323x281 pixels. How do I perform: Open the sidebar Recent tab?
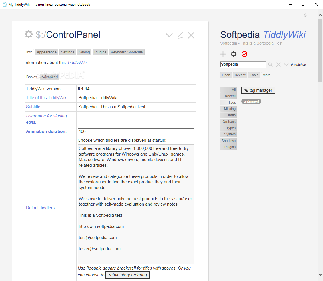(240, 75)
